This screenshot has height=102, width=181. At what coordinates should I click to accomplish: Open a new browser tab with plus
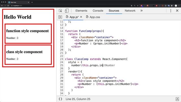[x=32, y=2]
